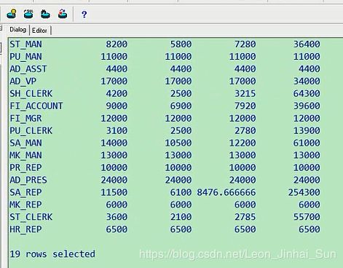This screenshot has width=343, height=268.
Task: Select the AD_VP job name
Action: [23, 81]
